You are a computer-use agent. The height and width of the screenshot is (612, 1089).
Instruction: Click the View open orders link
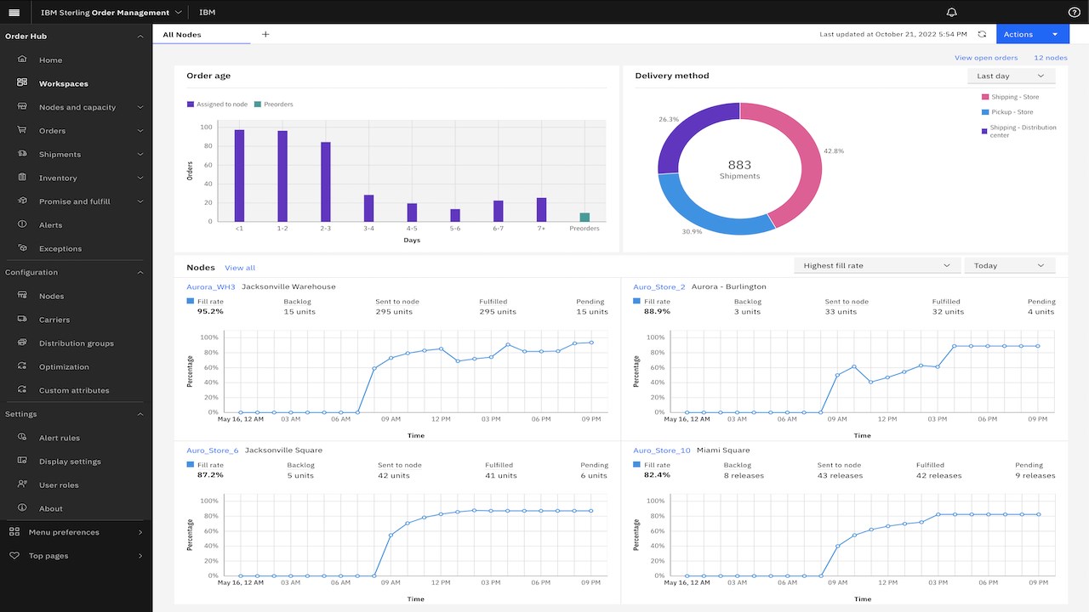point(985,58)
